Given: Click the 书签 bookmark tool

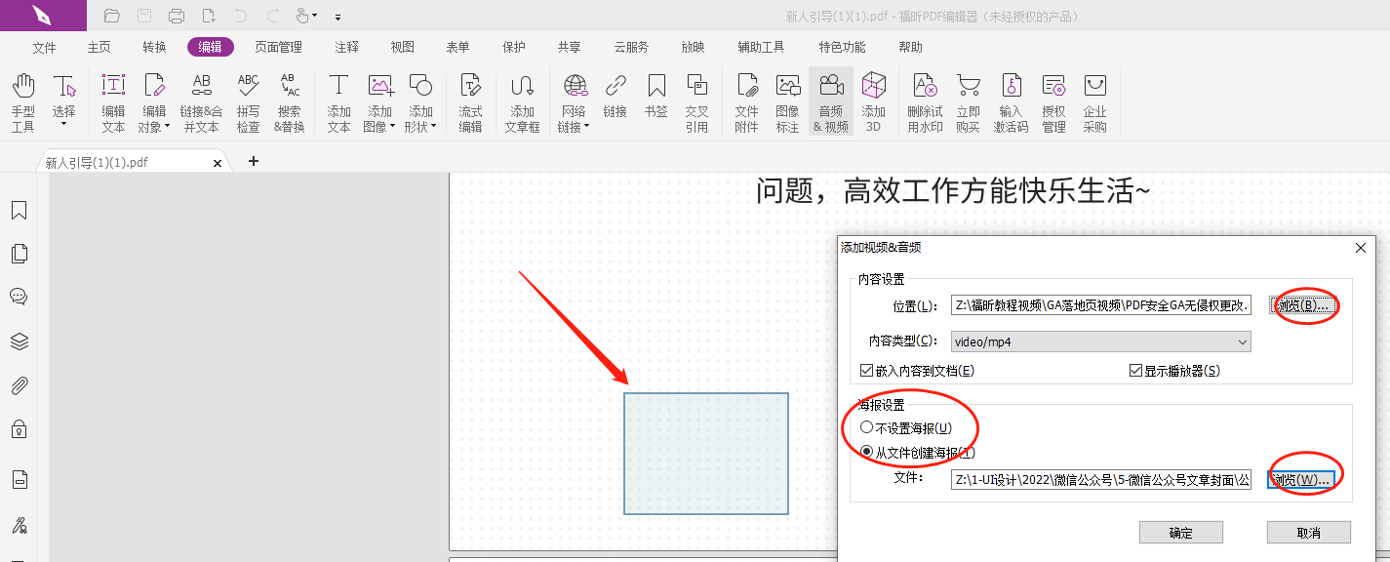Looking at the screenshot, I should pos(656,100).
